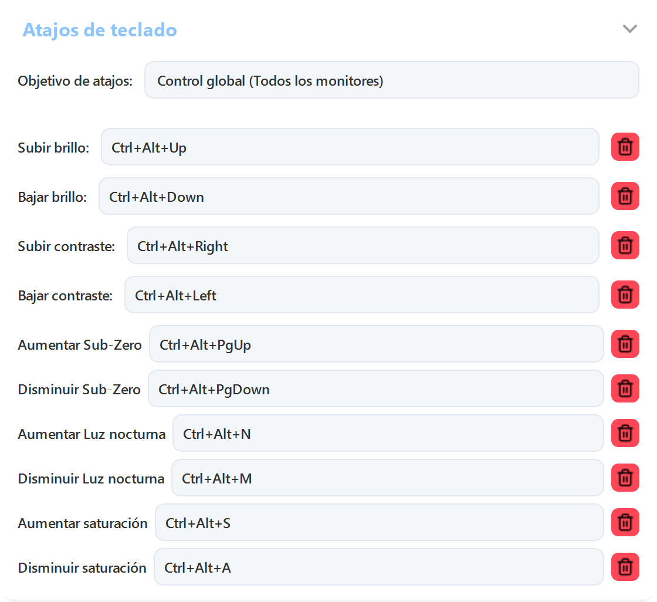The image size is (657, 602).
Task: Click the Disminuir Sub-Zero label
Action: click(x=79, y=389)
